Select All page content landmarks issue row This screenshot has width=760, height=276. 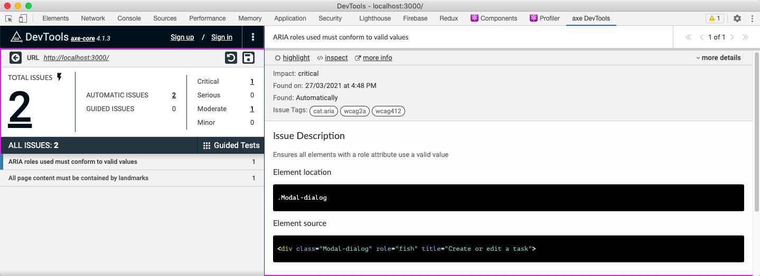[x=132, y=178]
